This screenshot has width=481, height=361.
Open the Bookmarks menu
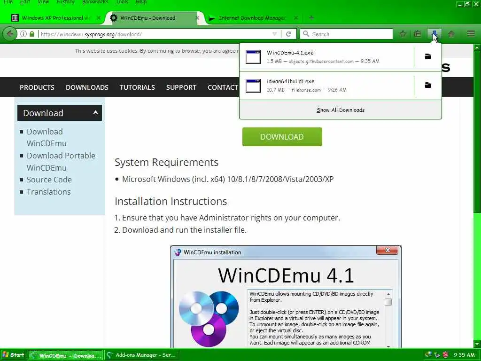95,2
